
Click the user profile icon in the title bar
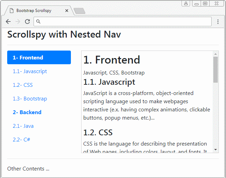pyautogui.click(x=186, y=3)
